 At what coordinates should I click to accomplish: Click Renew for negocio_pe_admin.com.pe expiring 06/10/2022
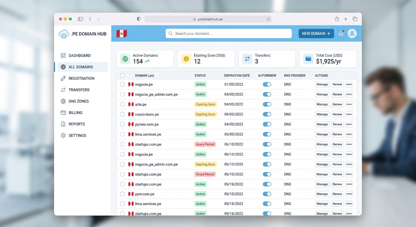[x=337, y=164]
